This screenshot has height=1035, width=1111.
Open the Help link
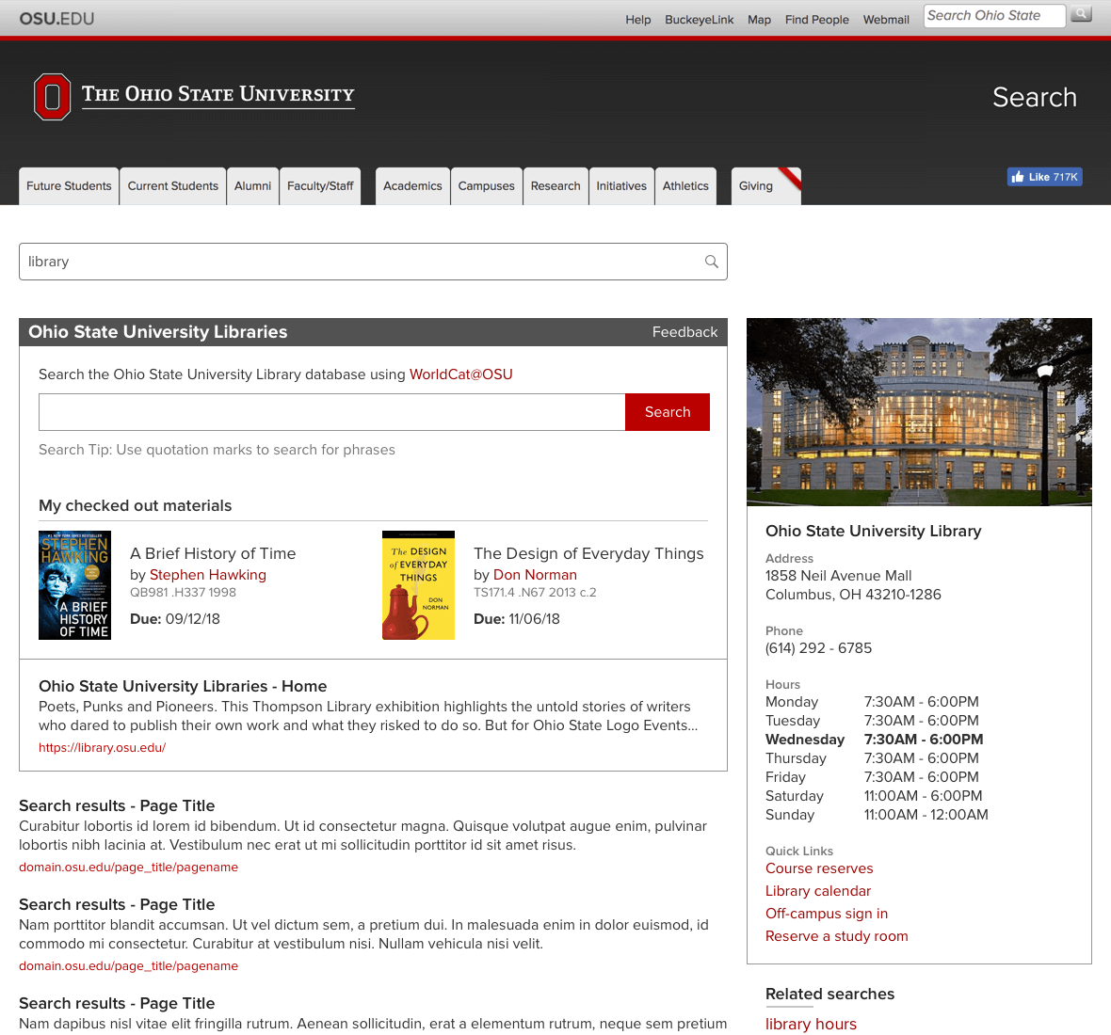(637, 20)
